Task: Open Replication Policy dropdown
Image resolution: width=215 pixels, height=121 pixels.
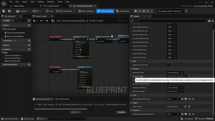Action: click(175, 73)
